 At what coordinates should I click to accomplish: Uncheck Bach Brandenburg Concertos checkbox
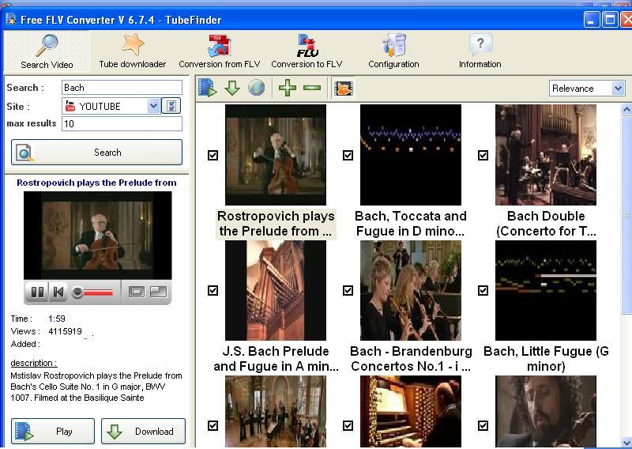pyautogui.click(x=348, y=290)
